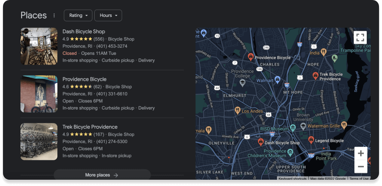Click the phone number (401) 274-5300
Viewport: 382px width, 186px height.
[x=112, y=142]
